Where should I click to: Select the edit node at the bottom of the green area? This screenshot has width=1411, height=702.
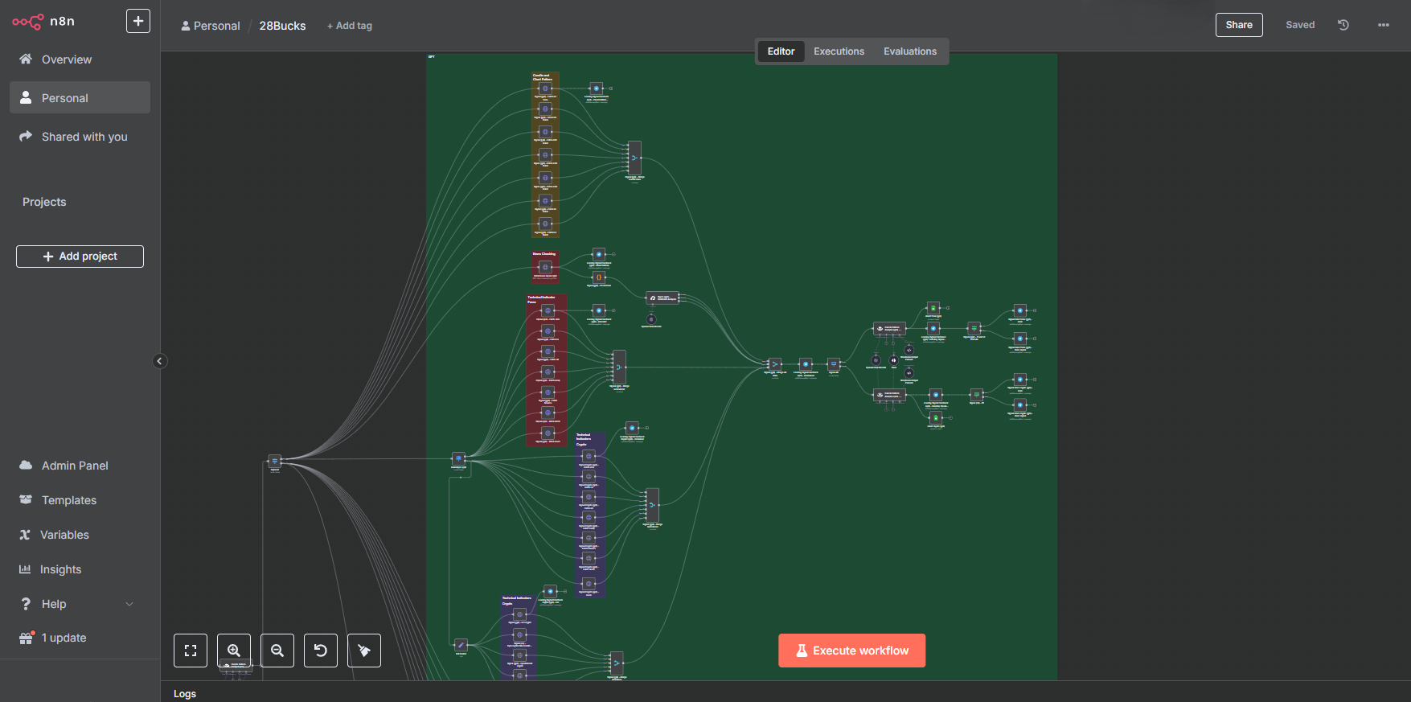pyautogui.click(x=461, y=645)
